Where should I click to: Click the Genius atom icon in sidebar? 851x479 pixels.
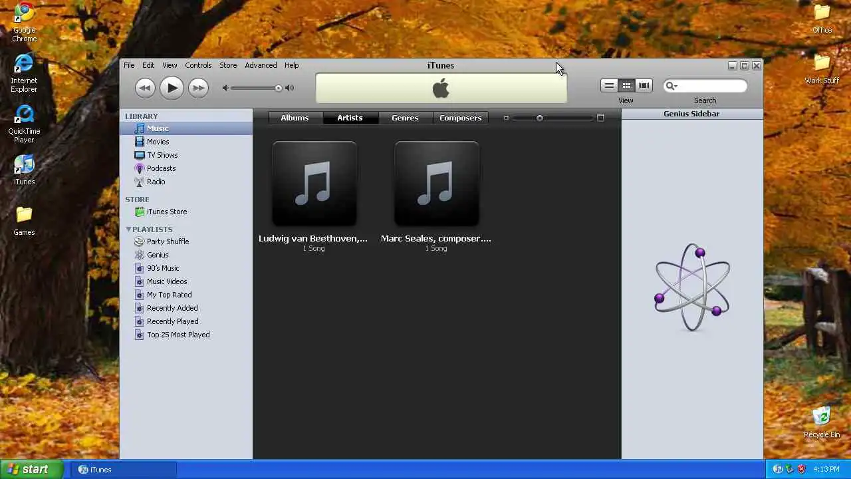[692, 287]
